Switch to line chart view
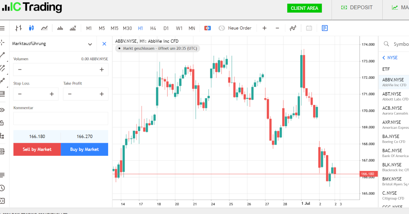 click(x=44, y=28)
